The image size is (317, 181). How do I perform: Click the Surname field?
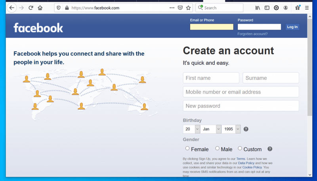tap(271, 78)
